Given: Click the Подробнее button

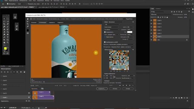Looking at the screenshot, I should (x=129, y=19).
